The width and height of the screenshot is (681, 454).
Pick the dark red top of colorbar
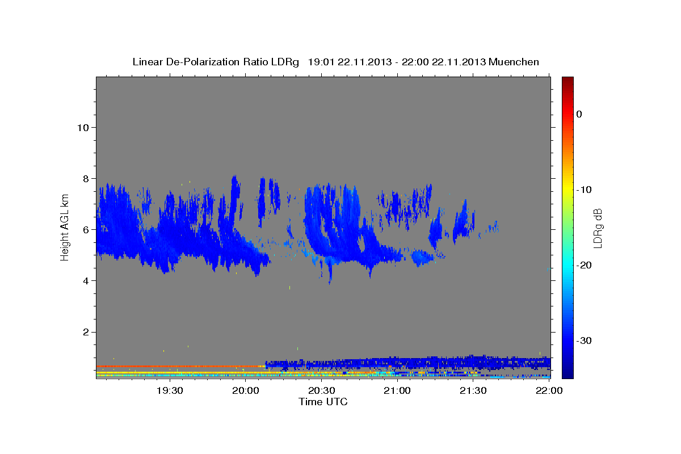567,81
